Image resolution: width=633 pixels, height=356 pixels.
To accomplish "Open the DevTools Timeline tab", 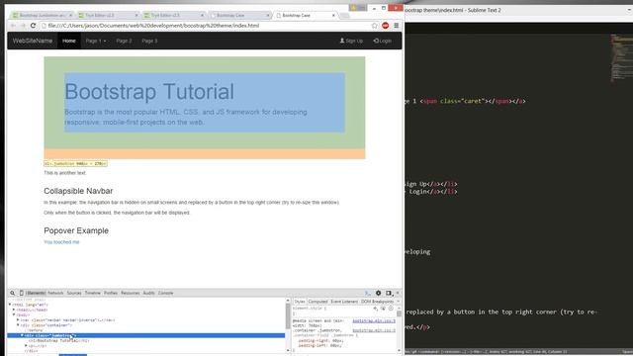I will (92, 293).
